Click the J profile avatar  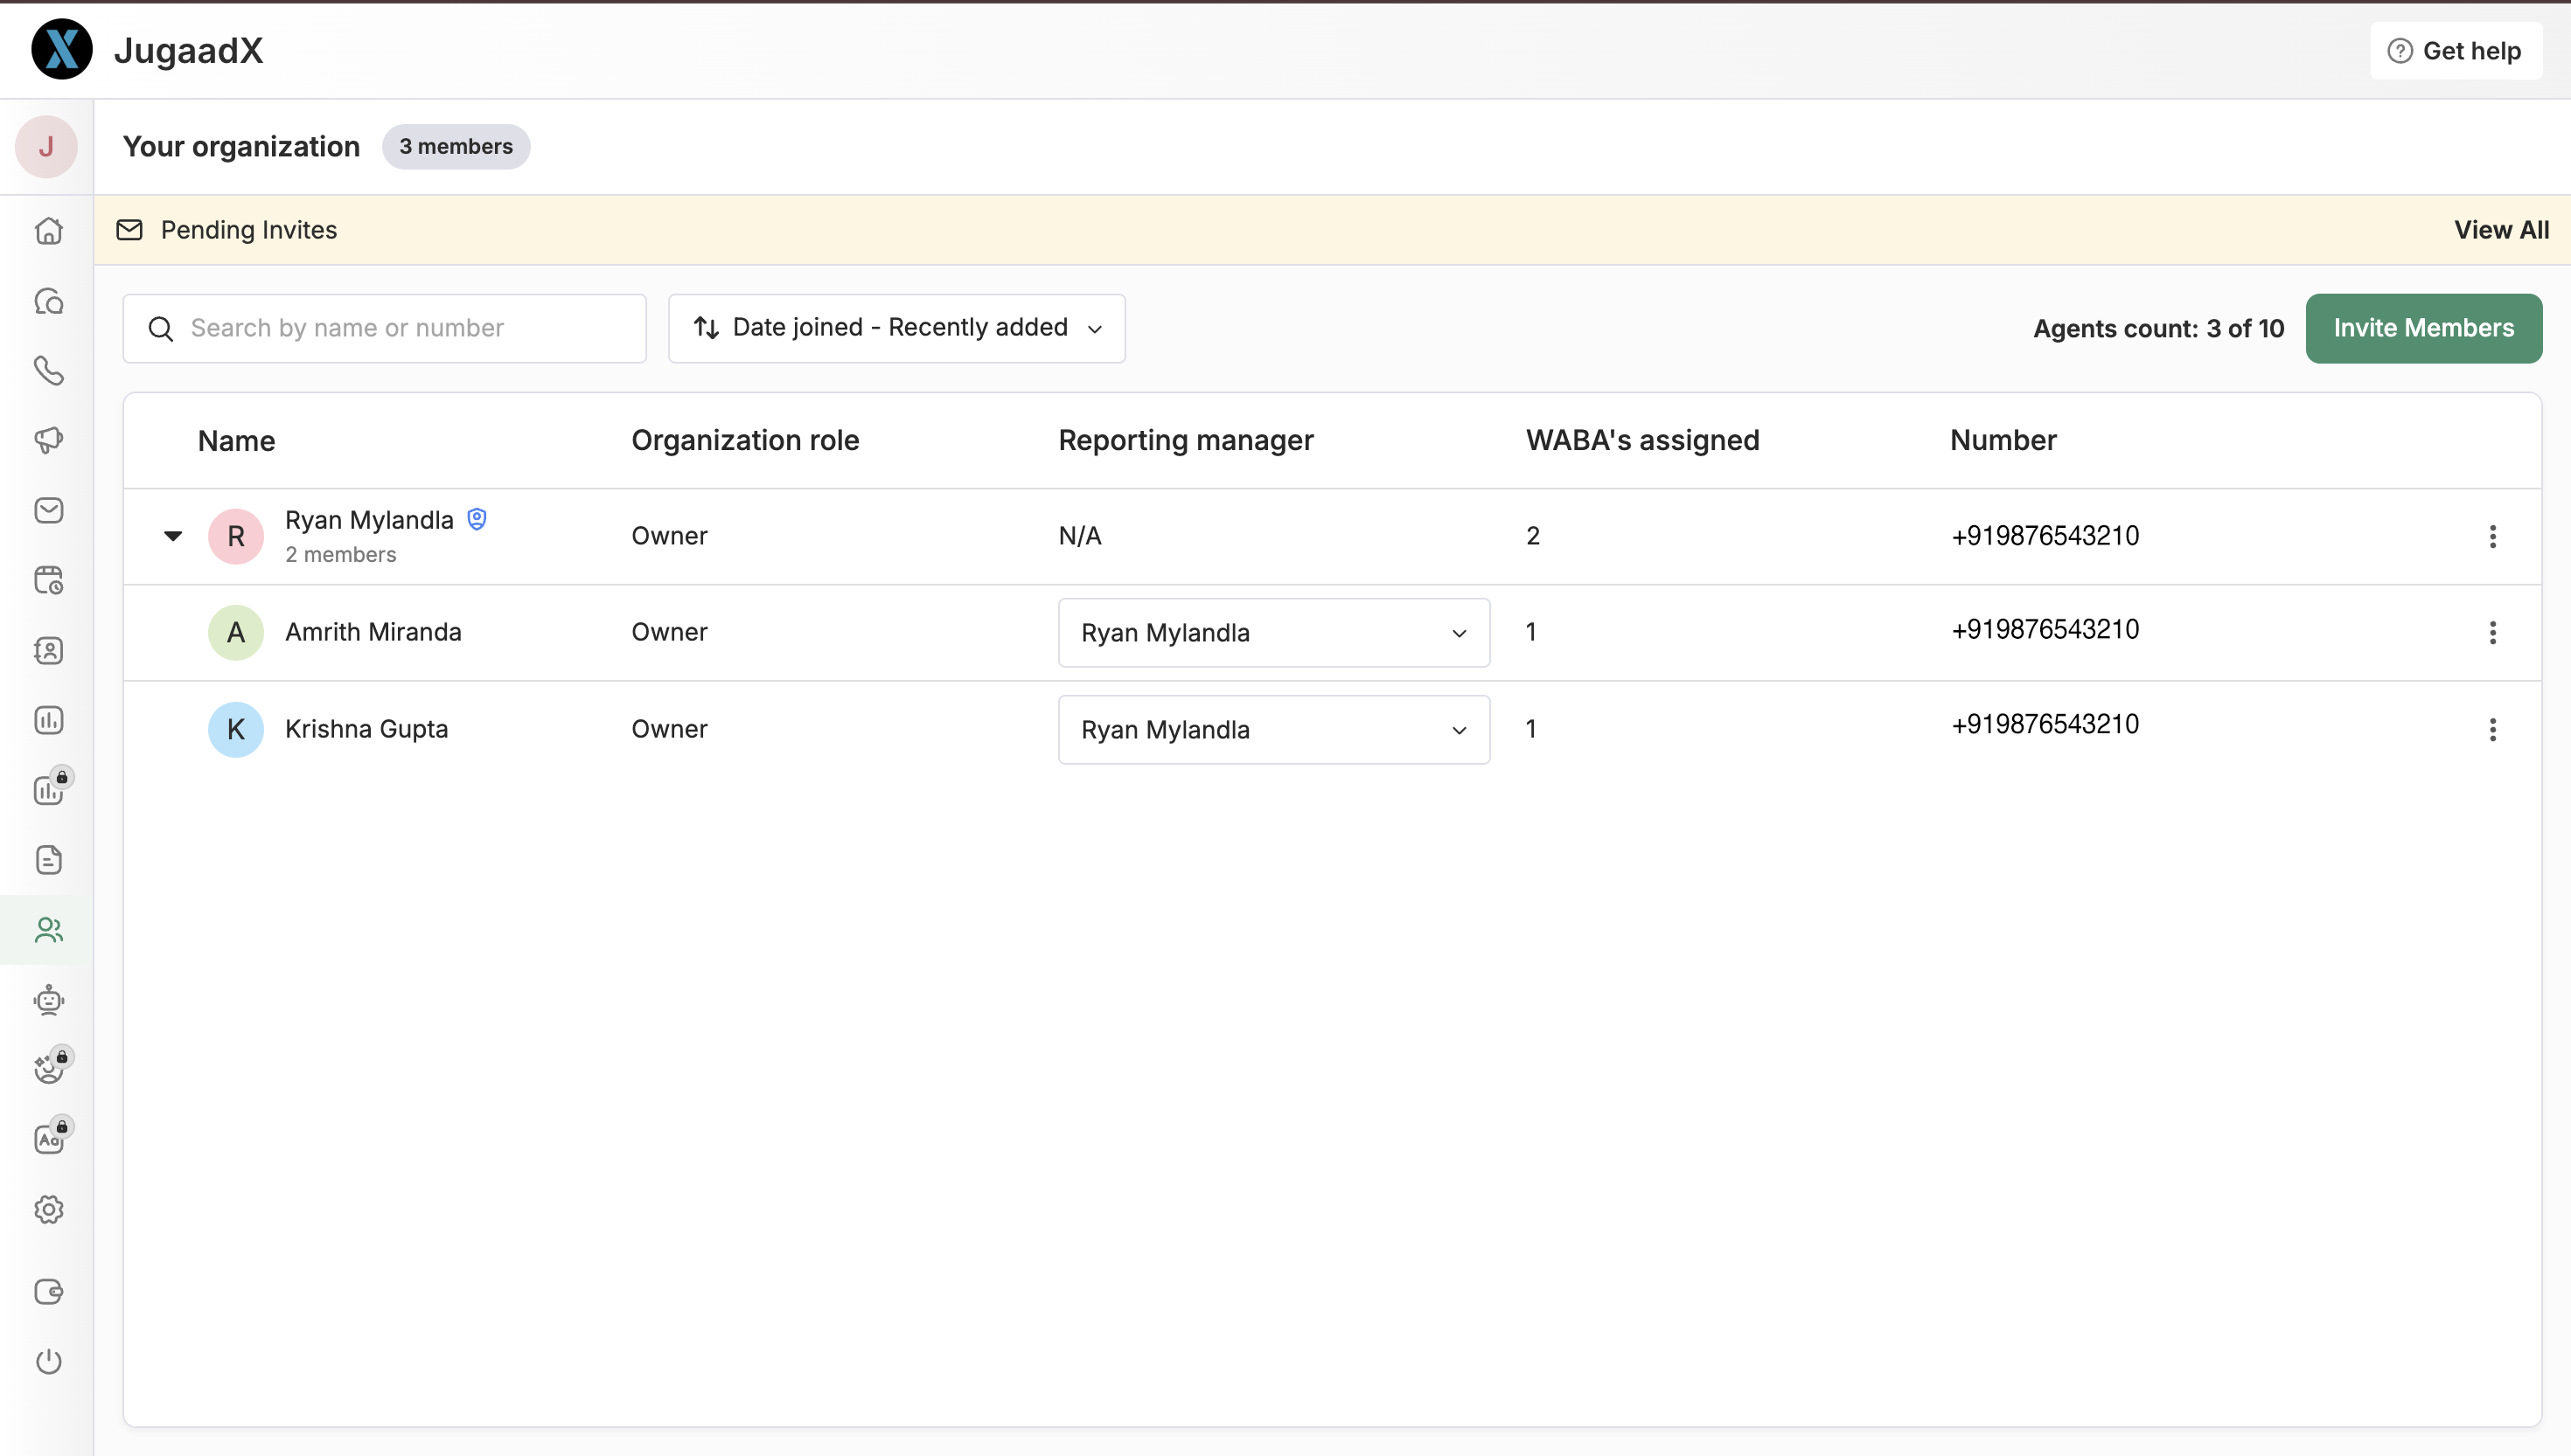pyautogui.click(x=46, y=147)
